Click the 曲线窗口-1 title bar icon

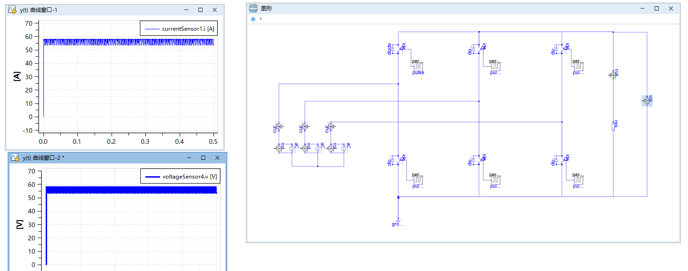coord(13,10)
